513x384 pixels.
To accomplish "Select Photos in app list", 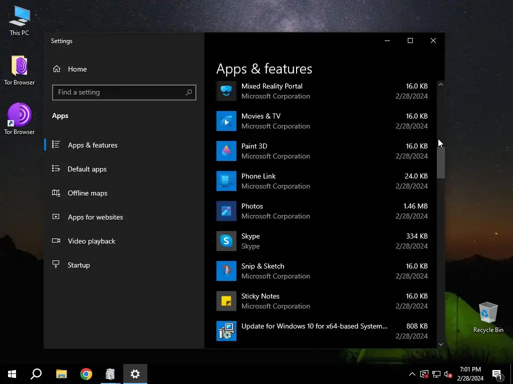I will 252,206.
